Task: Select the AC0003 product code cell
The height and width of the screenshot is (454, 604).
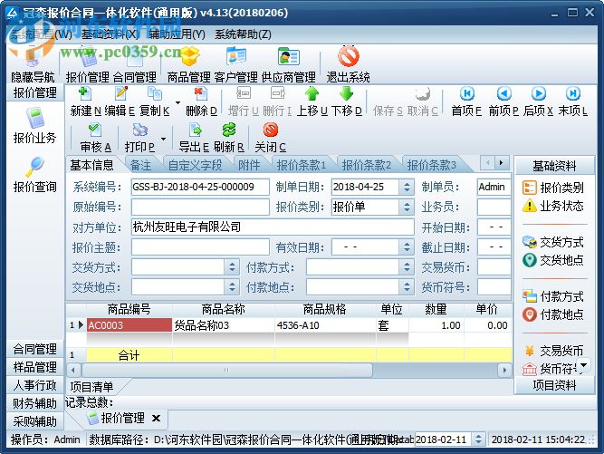Action: [x=129, y=325]
